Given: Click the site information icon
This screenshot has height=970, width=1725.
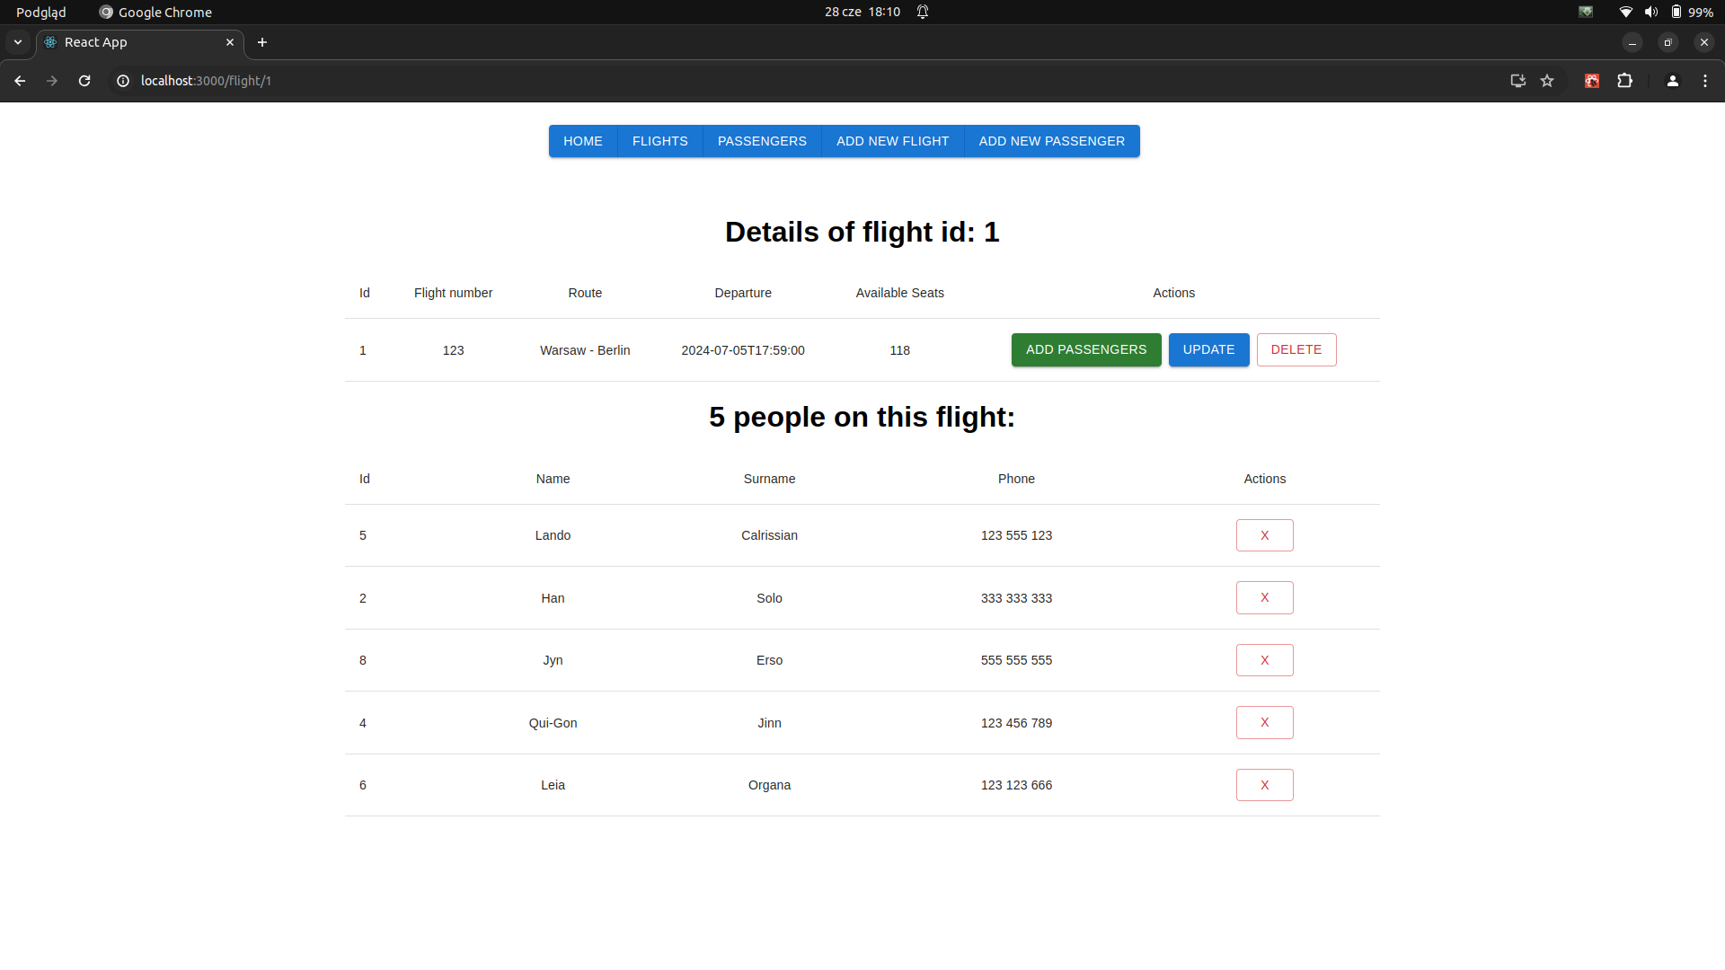Looking at the screenshot, I should 123,81.
